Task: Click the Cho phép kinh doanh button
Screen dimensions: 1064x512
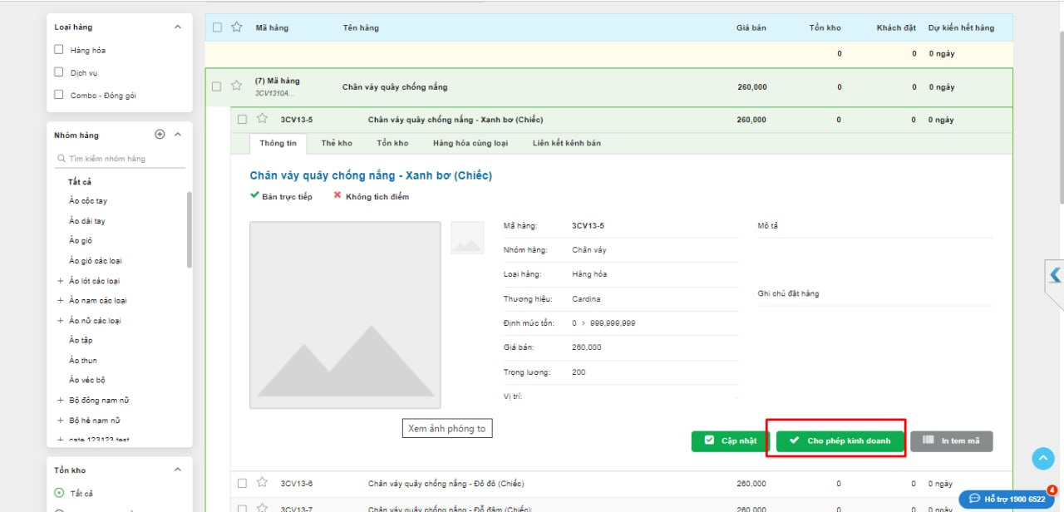Action: [x=840, y=441]
